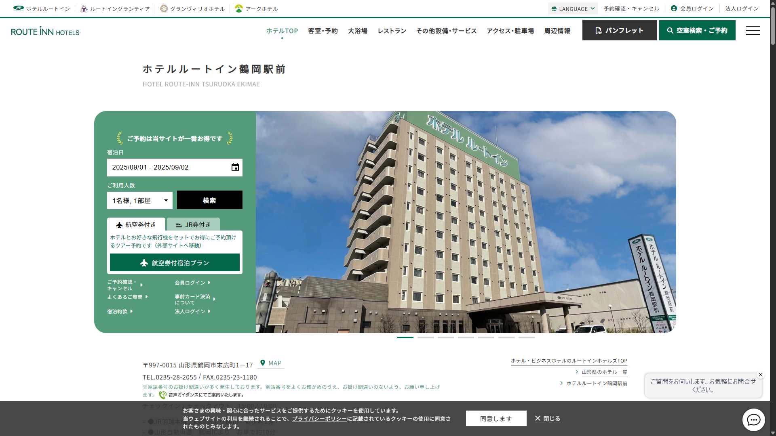Click the Ark Hotel brand icon
The height and width of the screenshot is (436, 776).
point(239,8)
